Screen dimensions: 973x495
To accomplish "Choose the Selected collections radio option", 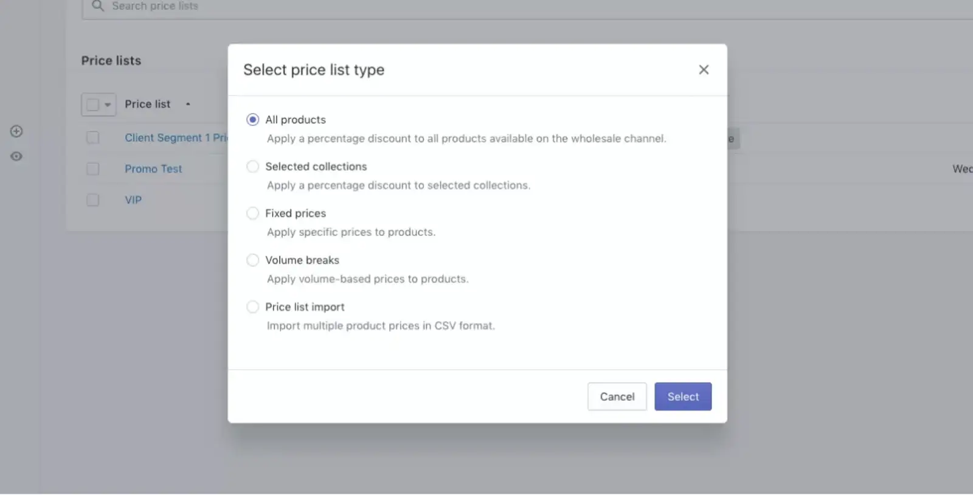I will coord(252,167).
